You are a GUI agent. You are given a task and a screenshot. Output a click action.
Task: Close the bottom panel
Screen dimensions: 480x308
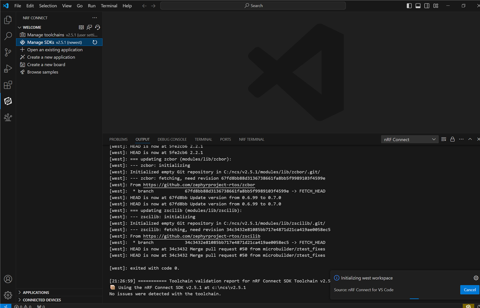point(478,139)
